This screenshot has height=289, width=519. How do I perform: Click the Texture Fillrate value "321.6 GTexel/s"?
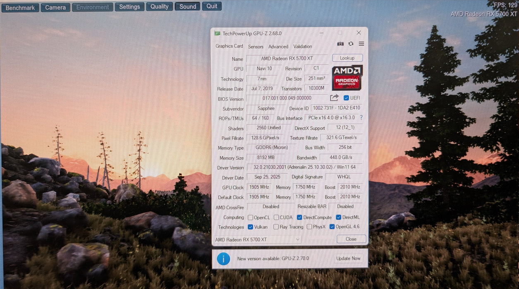pos(341,138)
